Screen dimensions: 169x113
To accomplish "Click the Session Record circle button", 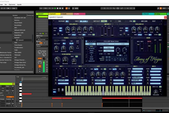I will pos(73,8).
